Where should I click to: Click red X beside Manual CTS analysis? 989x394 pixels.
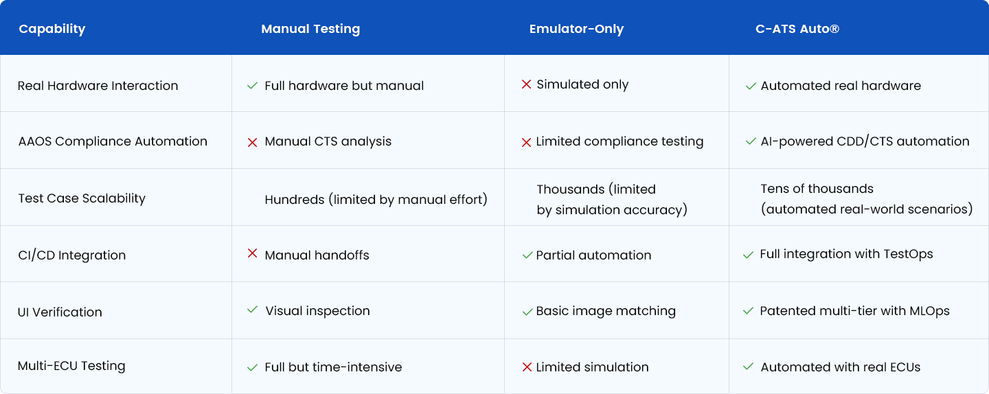coord(252,142)
